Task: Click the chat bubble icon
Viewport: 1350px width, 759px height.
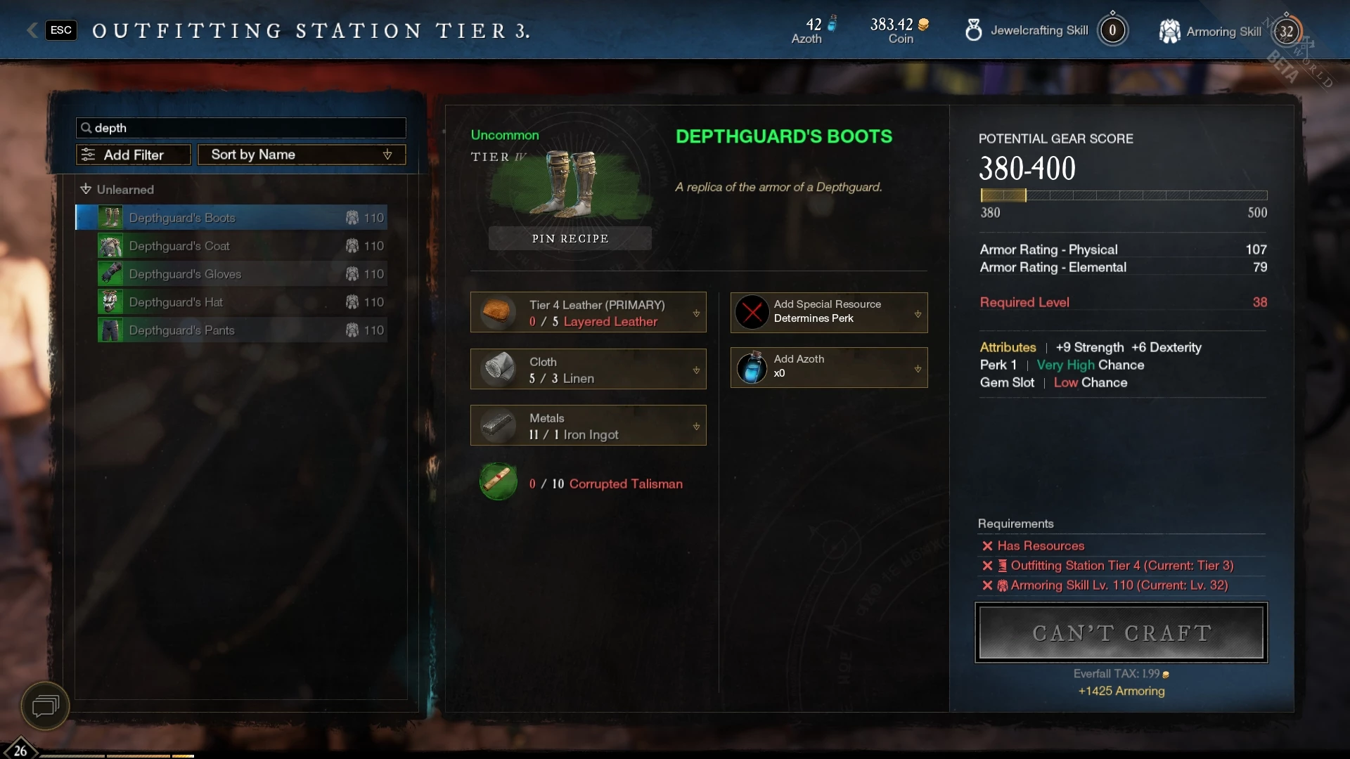Action: [x=45, y=706]
